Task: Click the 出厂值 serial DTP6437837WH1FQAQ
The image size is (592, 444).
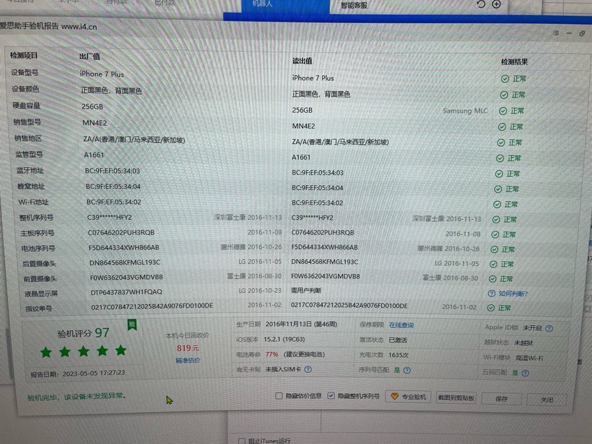Action: pyautogui.click(x=127, y=292)
